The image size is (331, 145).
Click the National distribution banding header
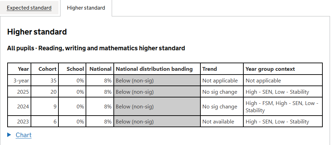[154, 69]
